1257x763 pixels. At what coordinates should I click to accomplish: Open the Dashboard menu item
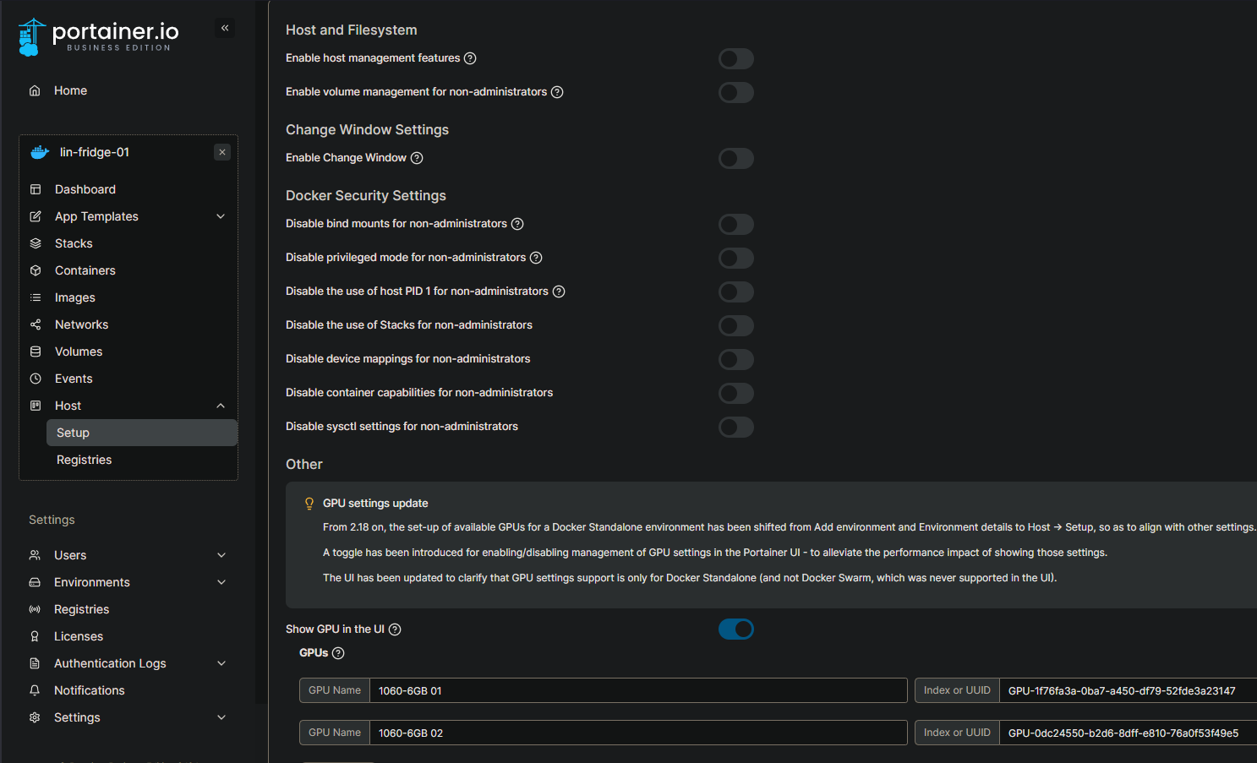pos(85,189)
